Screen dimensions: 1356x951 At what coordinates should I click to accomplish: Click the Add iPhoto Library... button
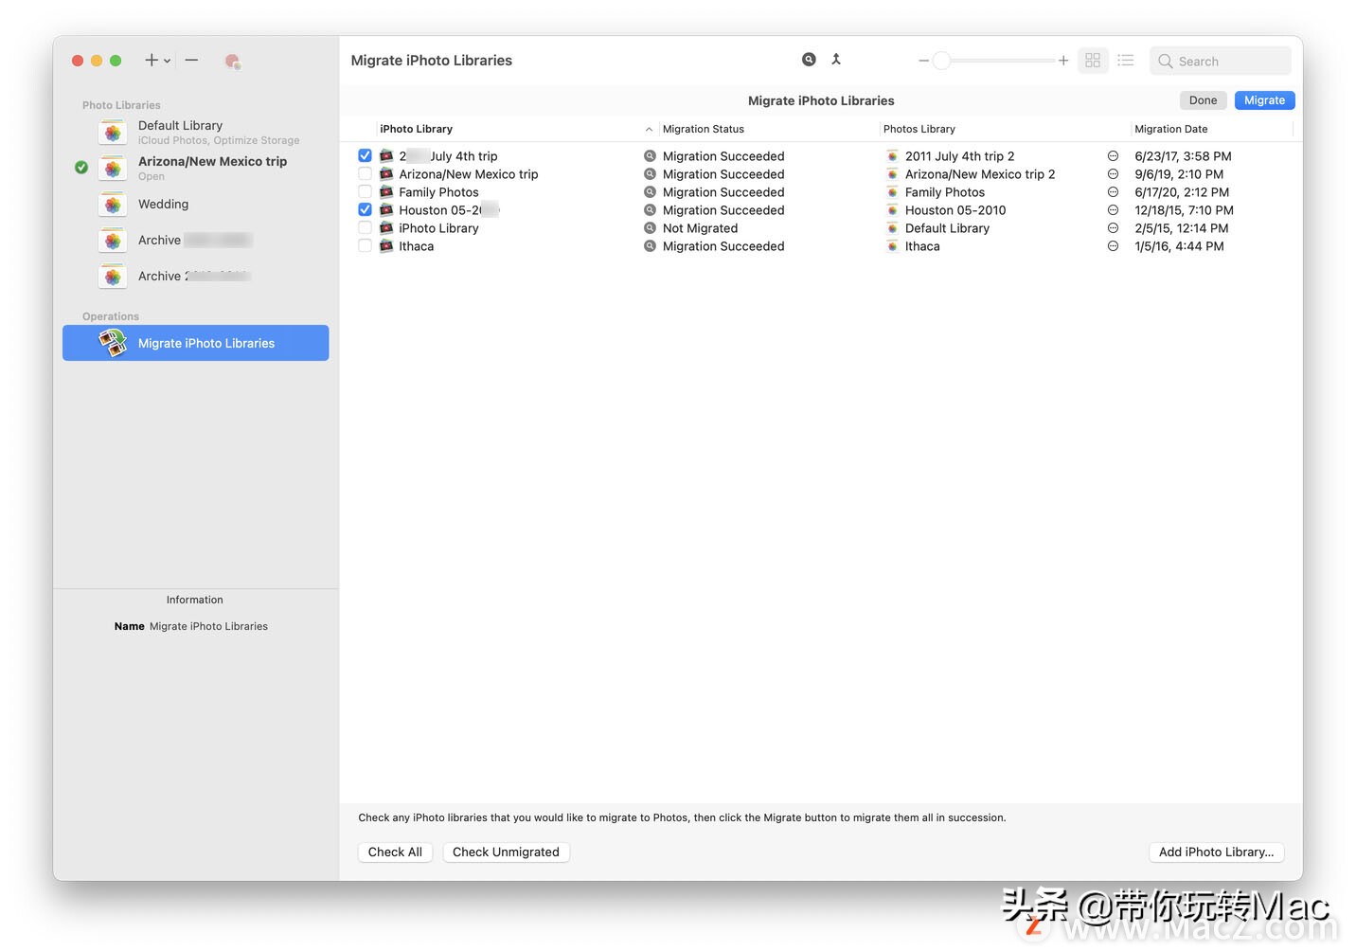pyautogui.click(x=1216, y=852)
